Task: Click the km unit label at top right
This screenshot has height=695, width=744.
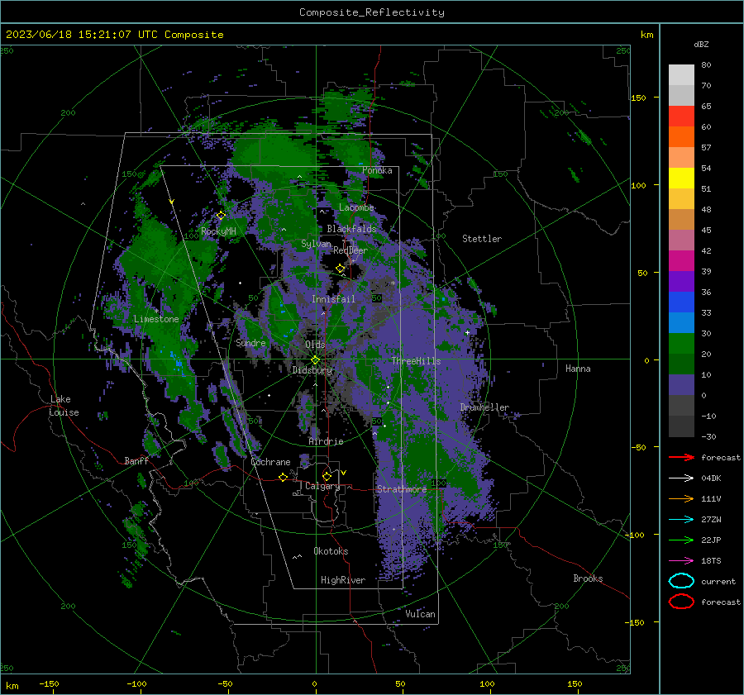Action: coord(646,35)
